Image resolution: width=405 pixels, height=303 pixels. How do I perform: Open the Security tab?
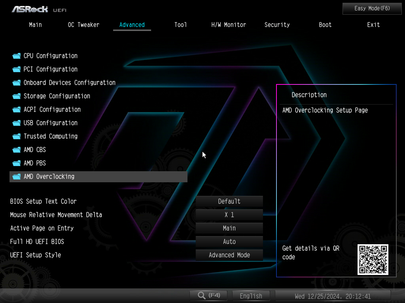pyautogui.click(x=277, y=25)
